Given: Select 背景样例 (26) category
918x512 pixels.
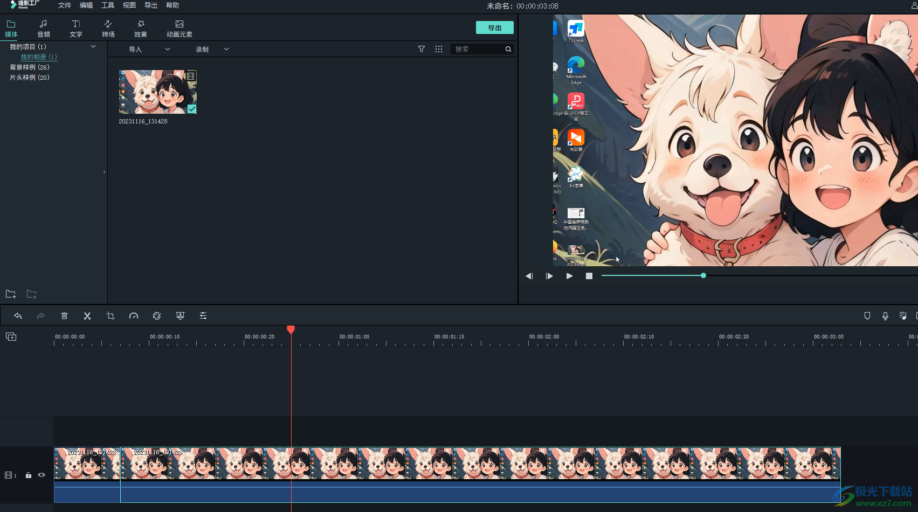Looking at the screenshot, I should (x=30, y=67).
